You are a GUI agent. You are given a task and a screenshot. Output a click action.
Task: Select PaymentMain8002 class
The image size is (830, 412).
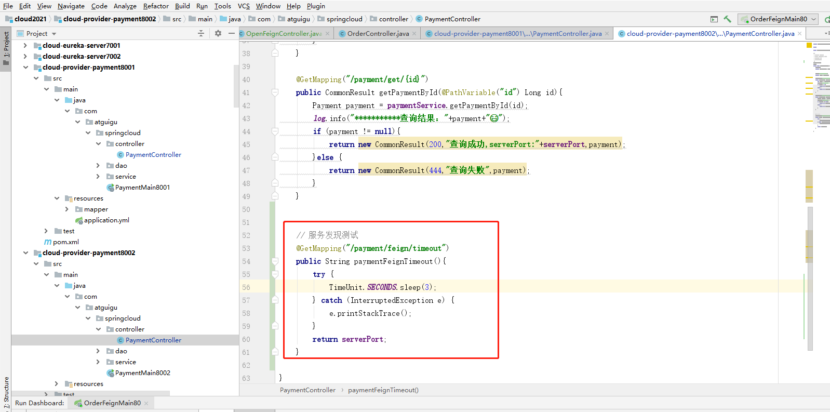142,373
